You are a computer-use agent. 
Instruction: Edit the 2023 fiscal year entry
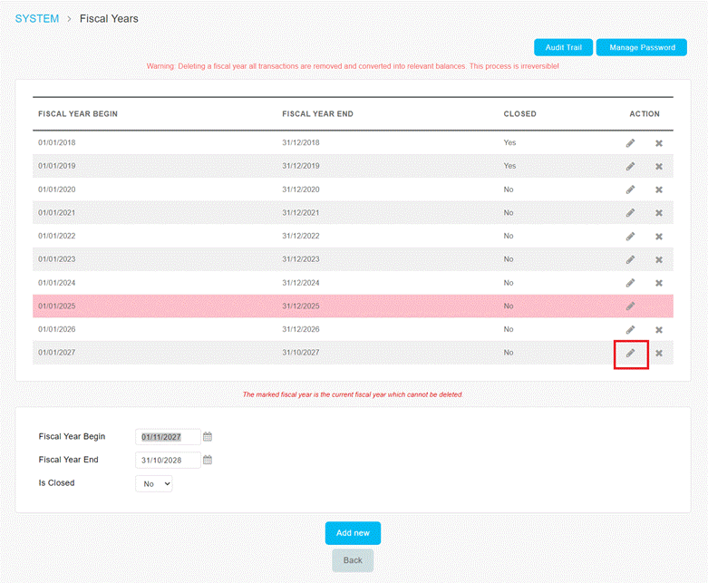[x=630, y=259]
